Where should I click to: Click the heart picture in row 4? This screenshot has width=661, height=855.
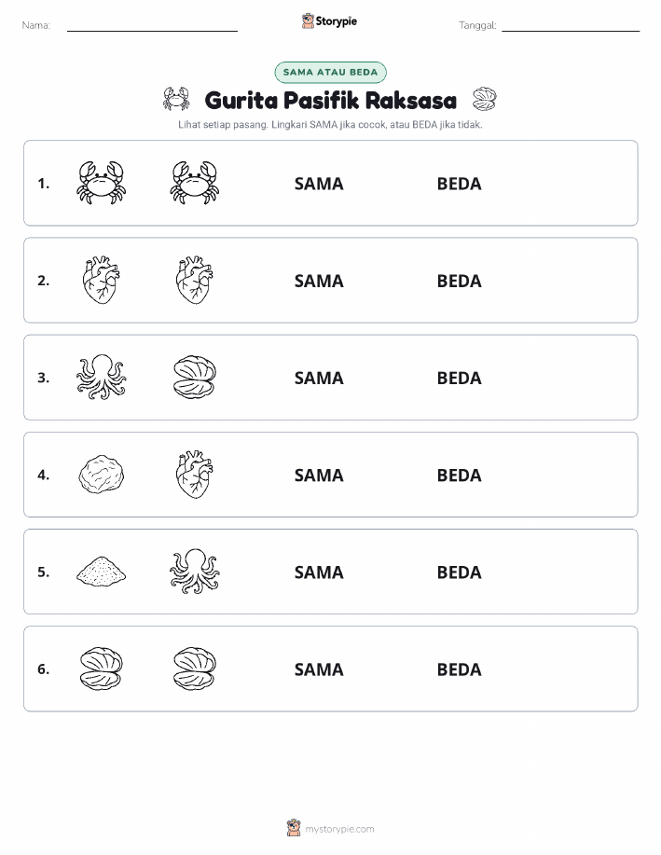pos(195,475)
